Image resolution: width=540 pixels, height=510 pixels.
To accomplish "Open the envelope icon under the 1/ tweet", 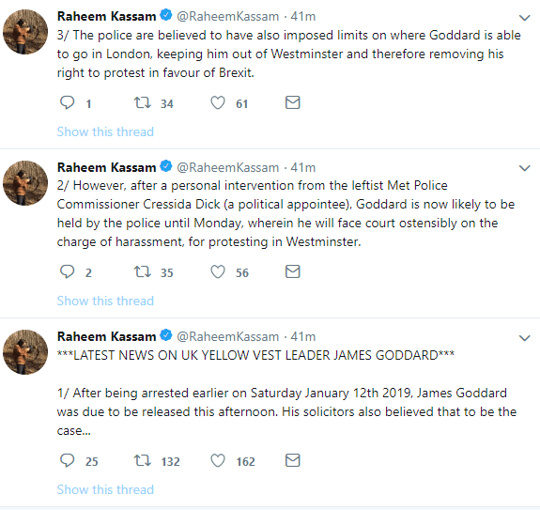I will pos(293,460).
